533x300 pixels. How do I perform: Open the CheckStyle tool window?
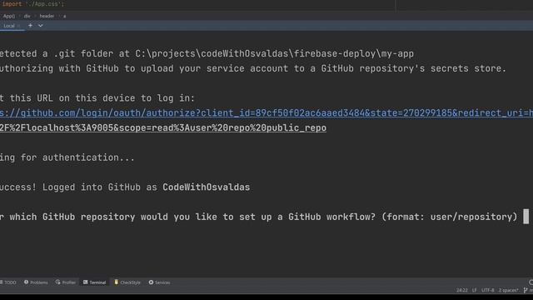click(127, 282)
